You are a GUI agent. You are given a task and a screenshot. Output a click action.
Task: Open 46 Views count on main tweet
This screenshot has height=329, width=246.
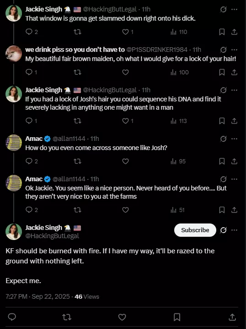tap(87, 296)
